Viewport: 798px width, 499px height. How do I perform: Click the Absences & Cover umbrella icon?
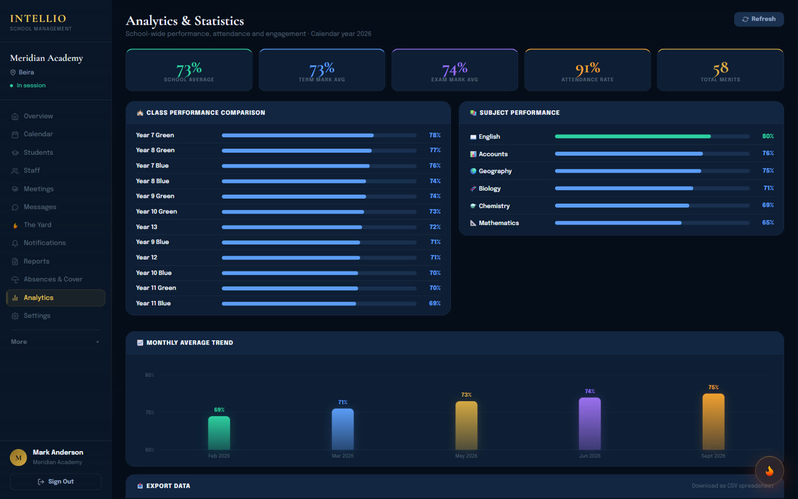[x=15, y=280]
